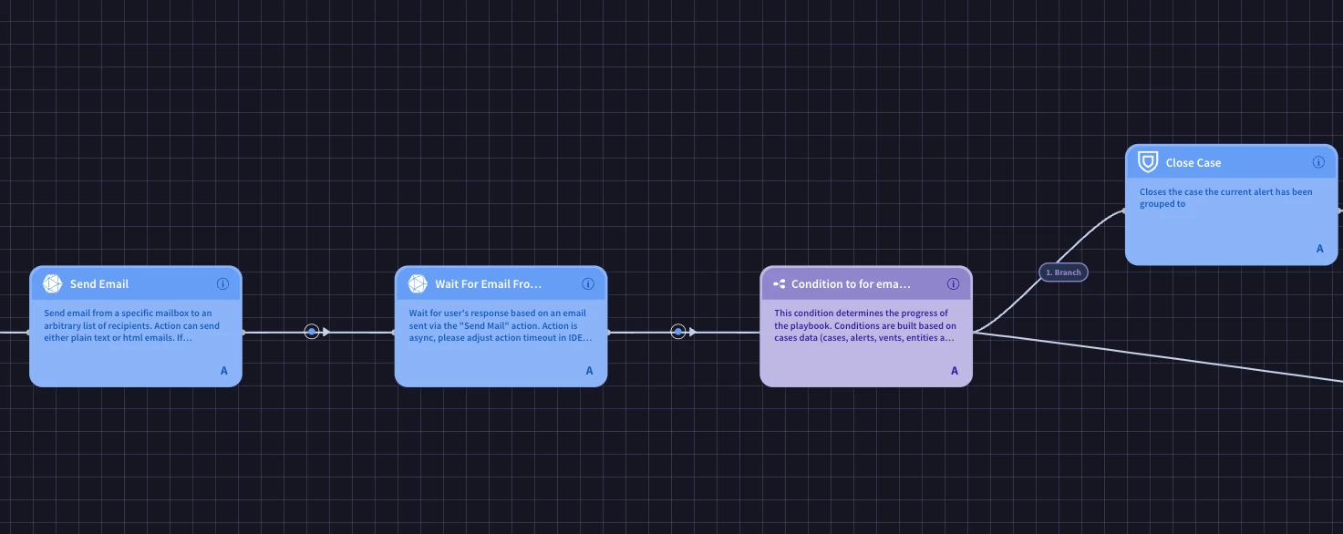The height and width of the screenshot is (534, 1343).
Task: Open info for Condition to for email node
Action: [x=954, y=284]
